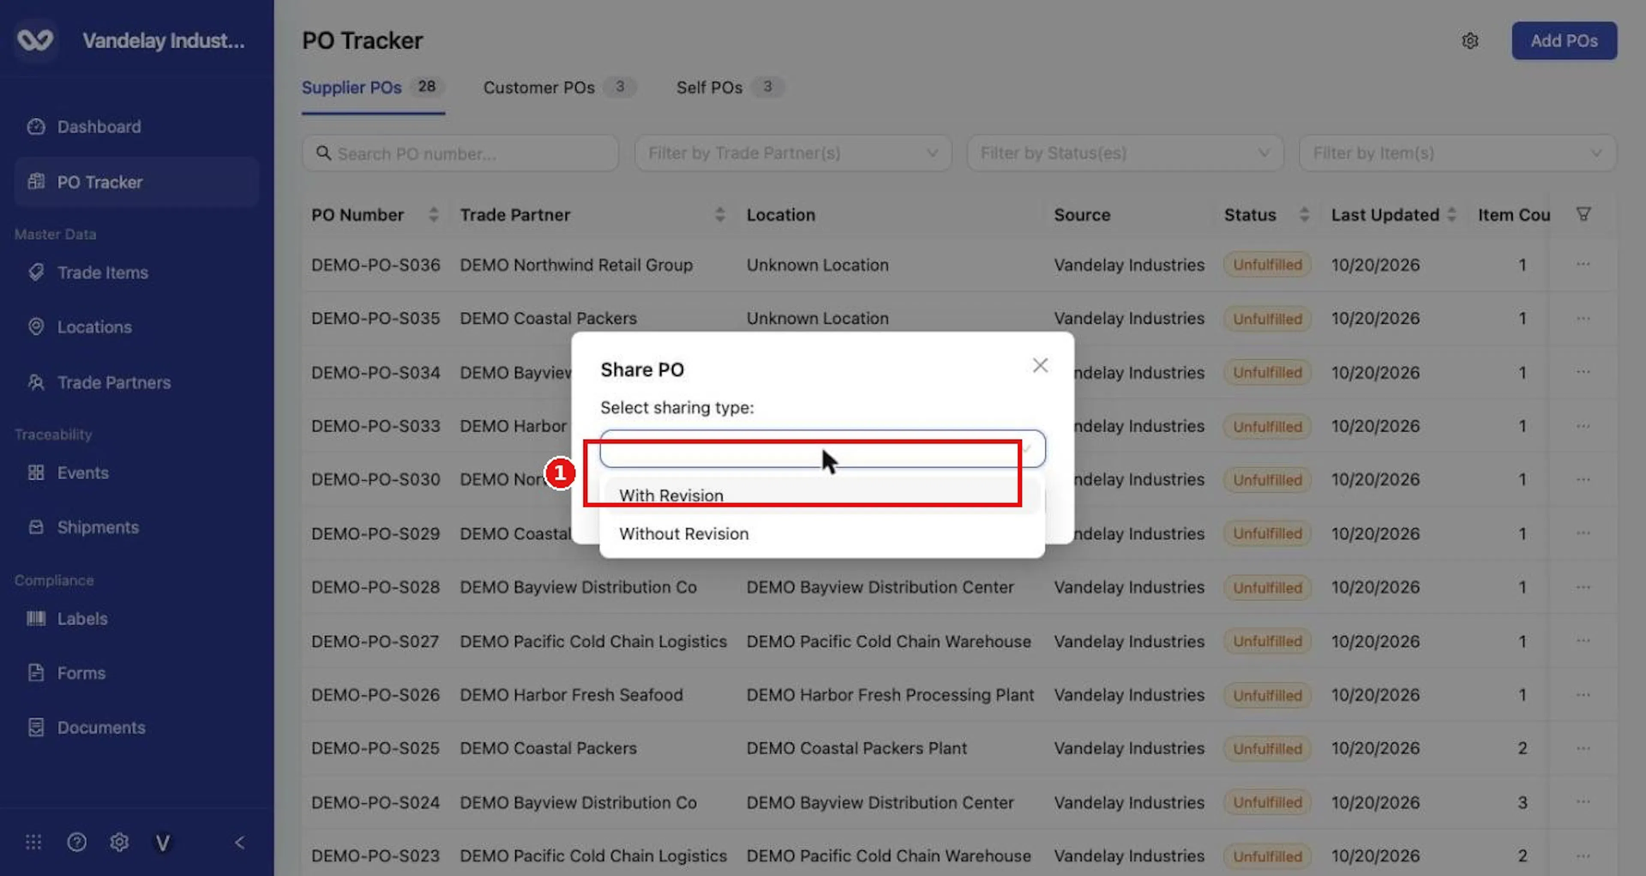This screenshot has width=1646, height=876.
Task: Close the Share PO dialog
Action: [x=1039, y=366]
